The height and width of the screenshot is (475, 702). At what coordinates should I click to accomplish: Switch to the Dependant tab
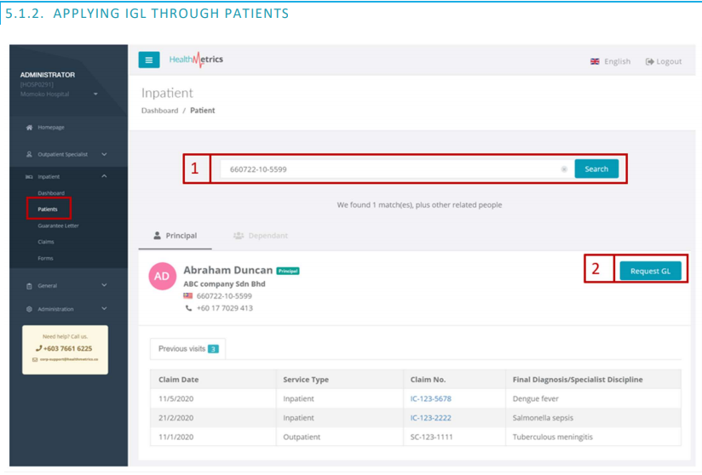pyautogui.click(x=260, y=236)
